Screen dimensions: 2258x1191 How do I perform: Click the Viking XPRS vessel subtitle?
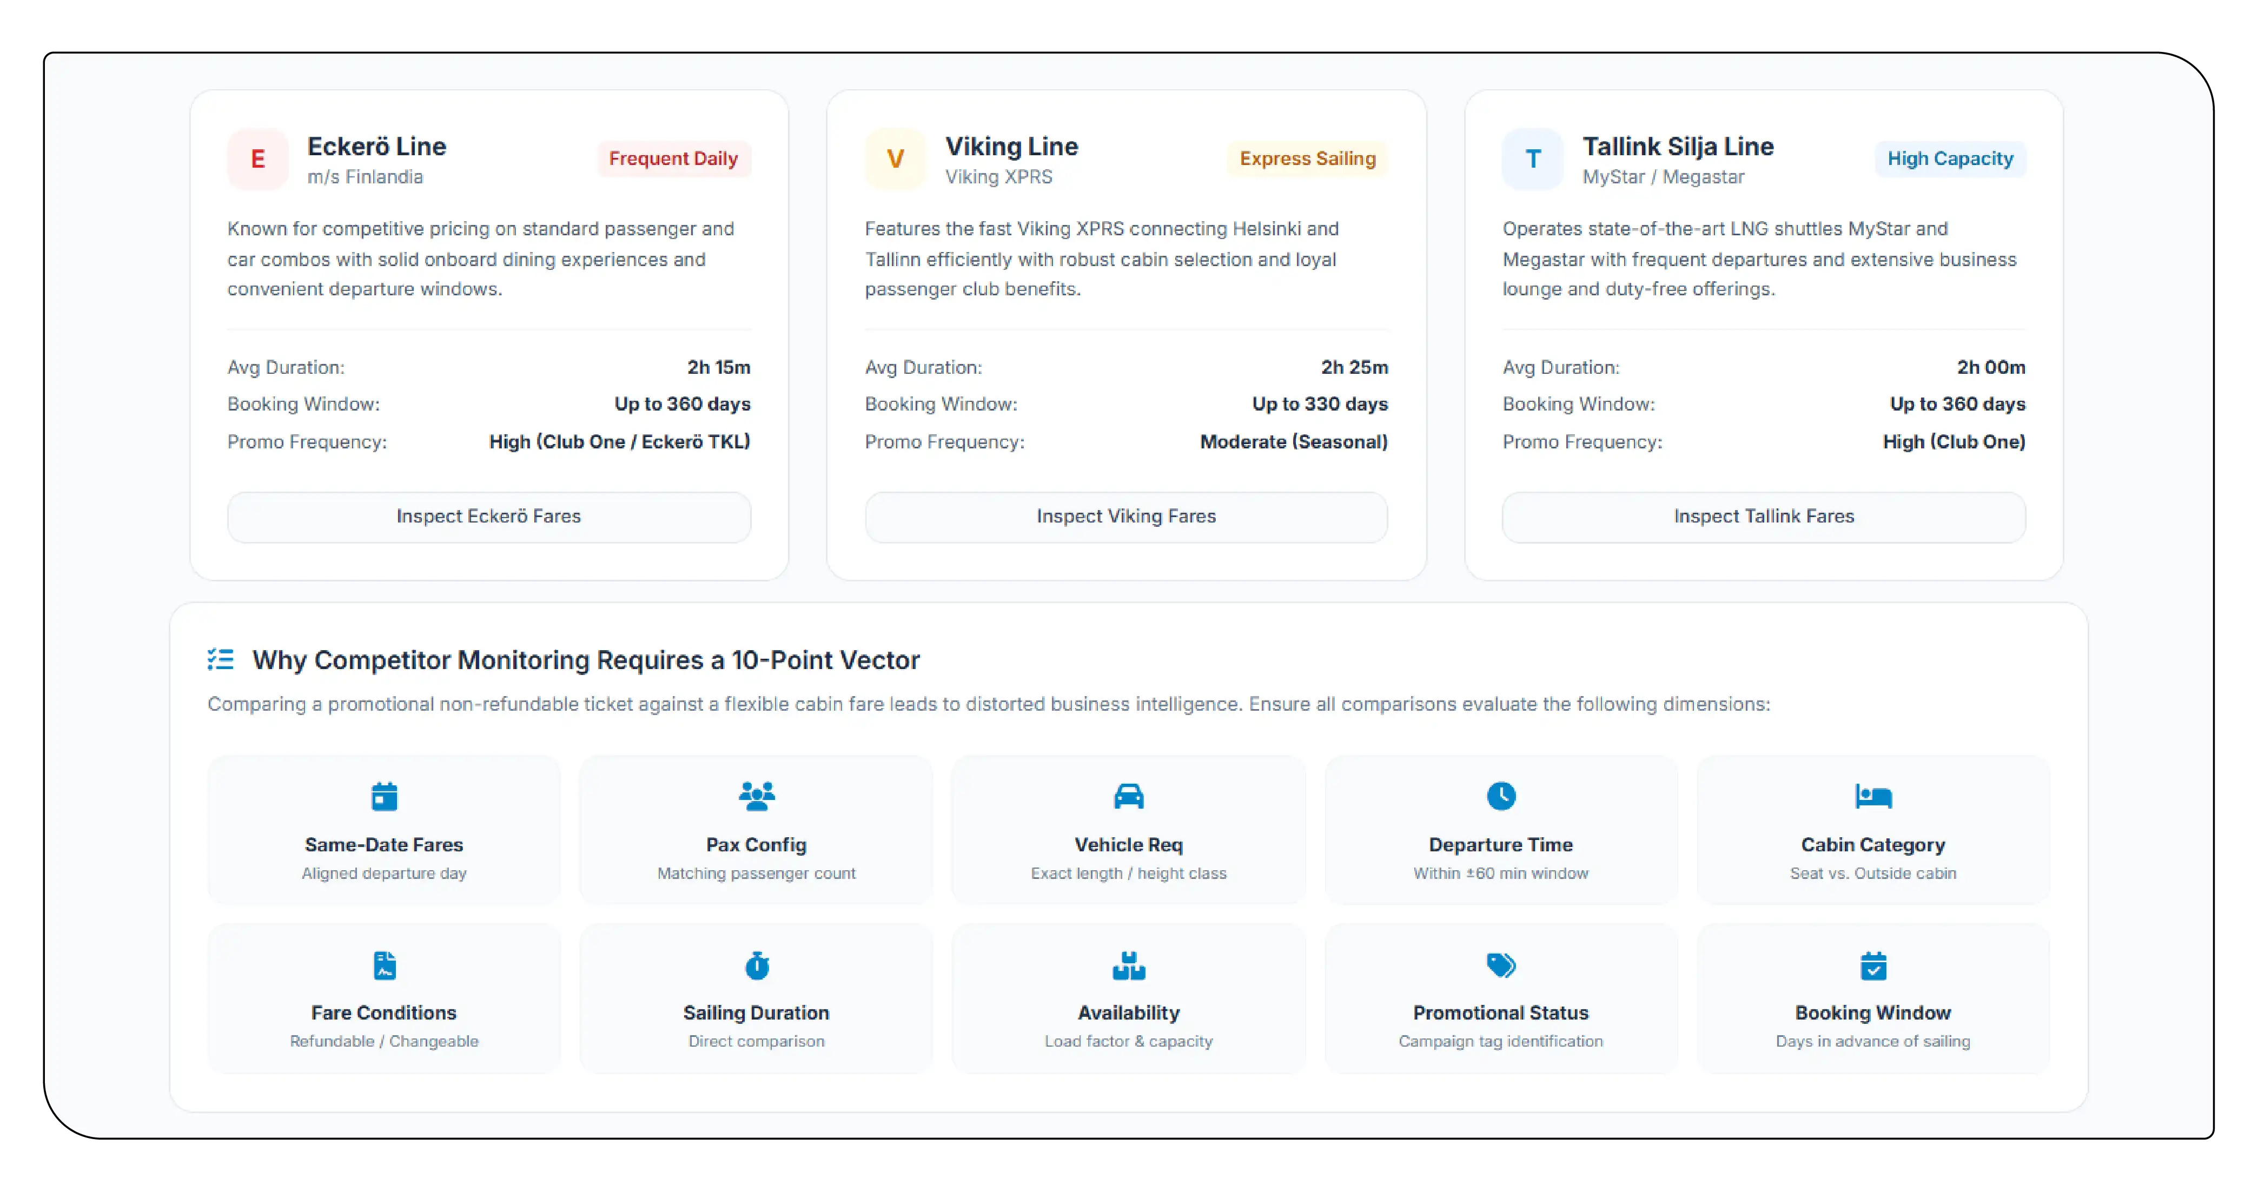point(998,177)
